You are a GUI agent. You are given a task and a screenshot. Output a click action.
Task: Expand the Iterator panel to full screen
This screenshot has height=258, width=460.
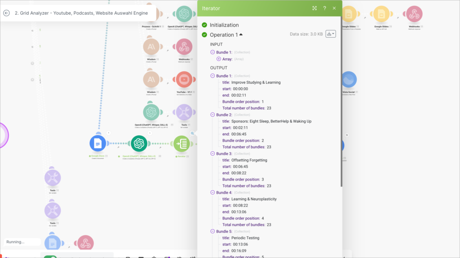(314, 8)
